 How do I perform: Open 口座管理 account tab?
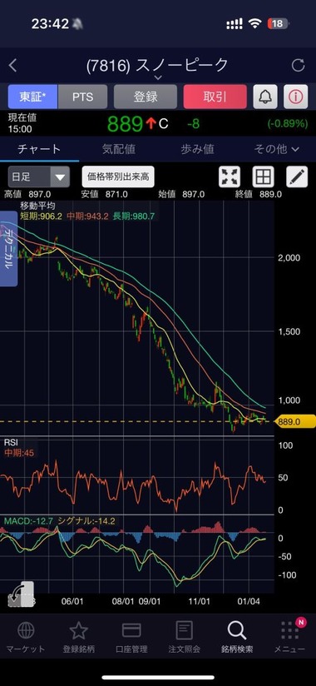pyautogui.click(x=131, y=638)
